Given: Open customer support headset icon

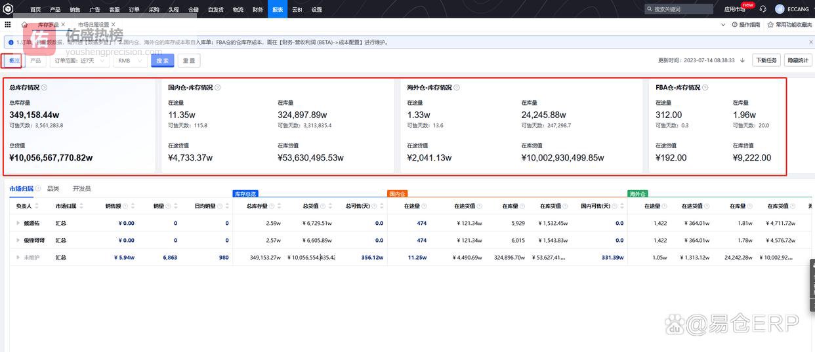Looking at the screenshot, I should pos(763,9).
